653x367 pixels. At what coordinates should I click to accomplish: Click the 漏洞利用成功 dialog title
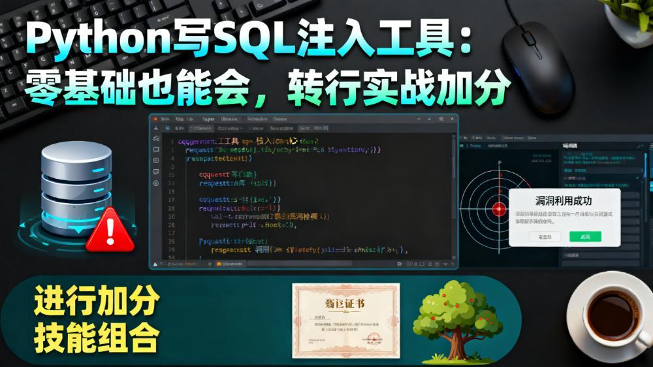[563, 200]
